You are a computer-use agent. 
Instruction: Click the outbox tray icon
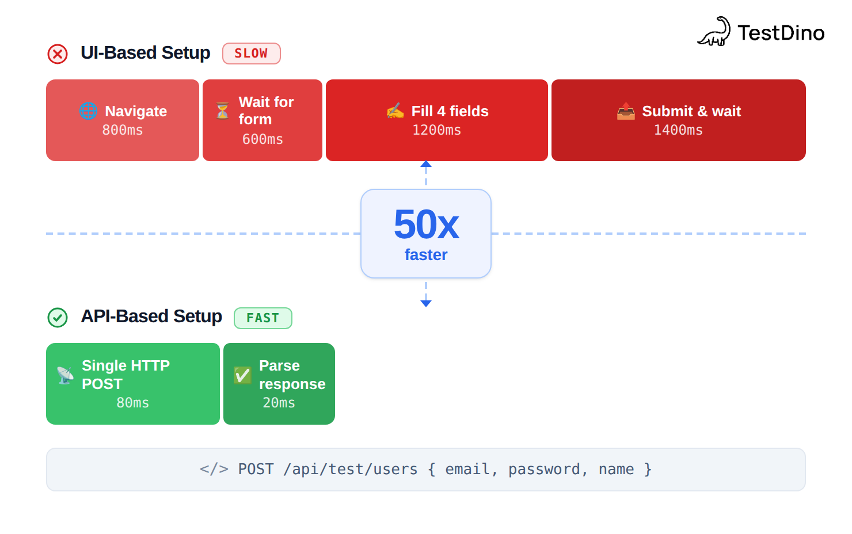coord(626,110)
